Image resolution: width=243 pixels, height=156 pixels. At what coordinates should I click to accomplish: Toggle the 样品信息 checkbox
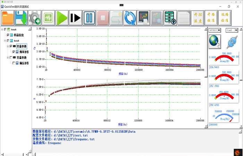pyautogui.click(x=8, y=35)
